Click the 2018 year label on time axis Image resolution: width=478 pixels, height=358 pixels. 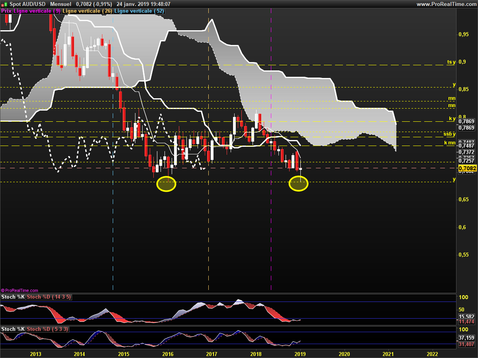(x=256, y=354)
